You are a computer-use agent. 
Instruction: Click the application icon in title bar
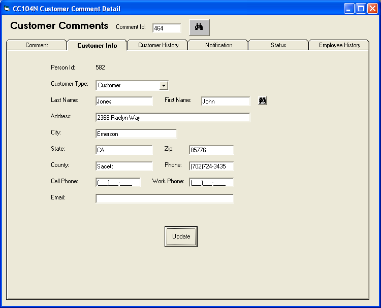point(7,9)
